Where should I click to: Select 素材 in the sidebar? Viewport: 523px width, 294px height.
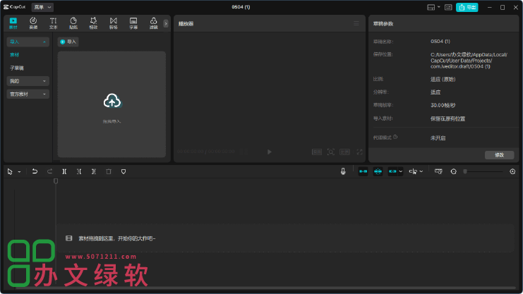14,55
